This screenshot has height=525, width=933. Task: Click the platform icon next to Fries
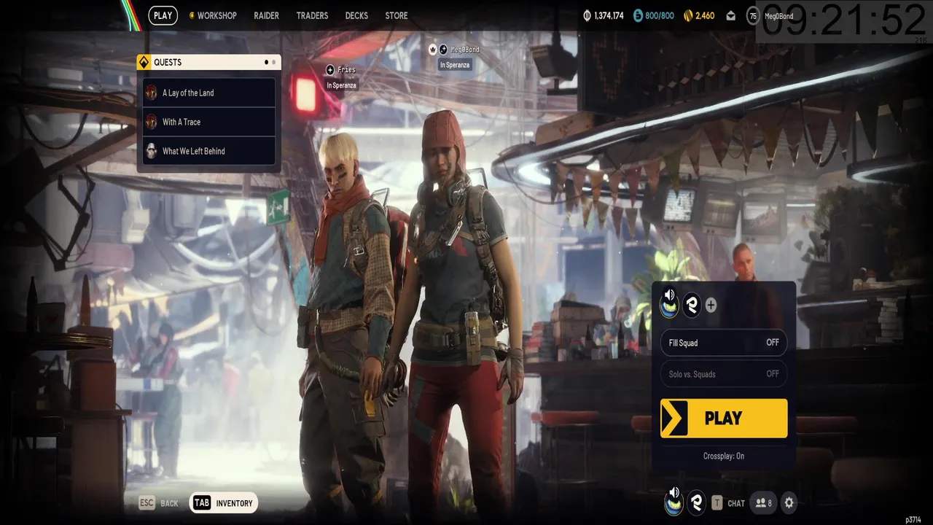[330, 70]
